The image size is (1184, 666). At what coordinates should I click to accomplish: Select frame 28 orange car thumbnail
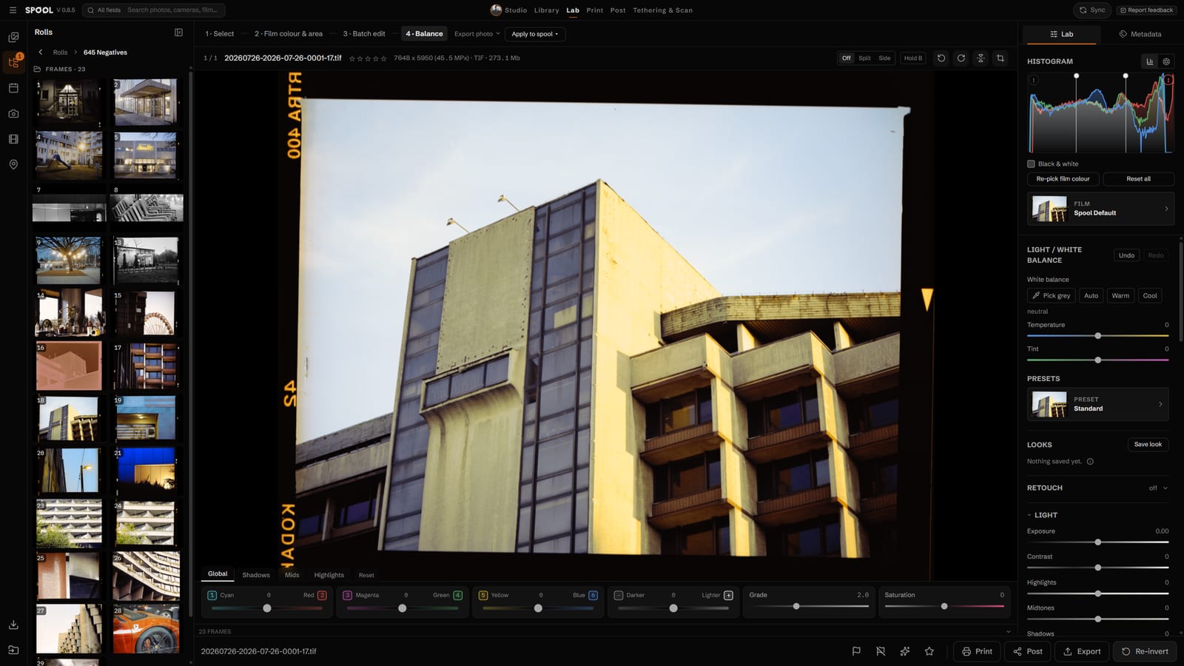[x=146, y=629]
